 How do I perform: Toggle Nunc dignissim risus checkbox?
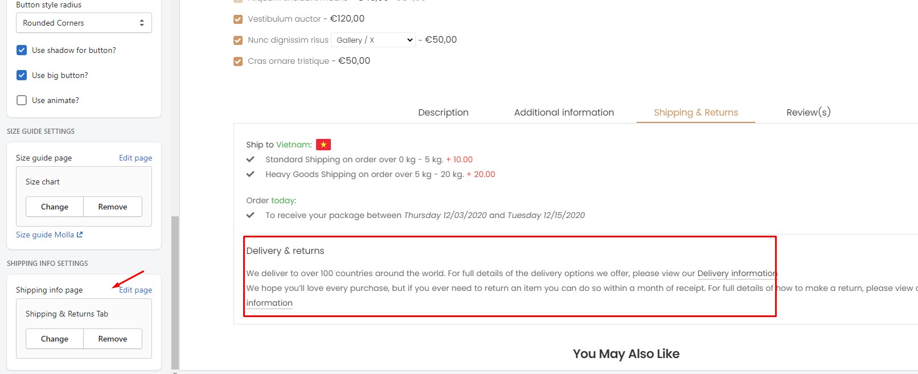tap(238, 40)
